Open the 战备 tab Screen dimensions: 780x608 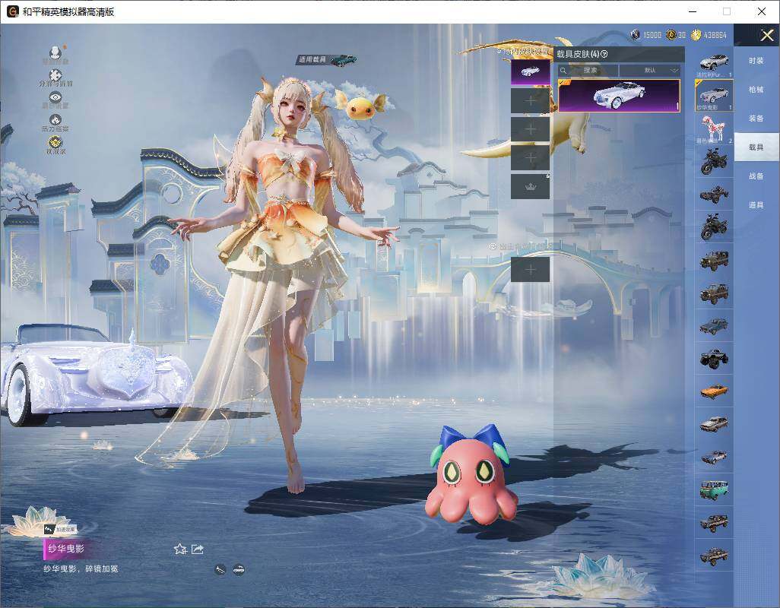(756, 176)
